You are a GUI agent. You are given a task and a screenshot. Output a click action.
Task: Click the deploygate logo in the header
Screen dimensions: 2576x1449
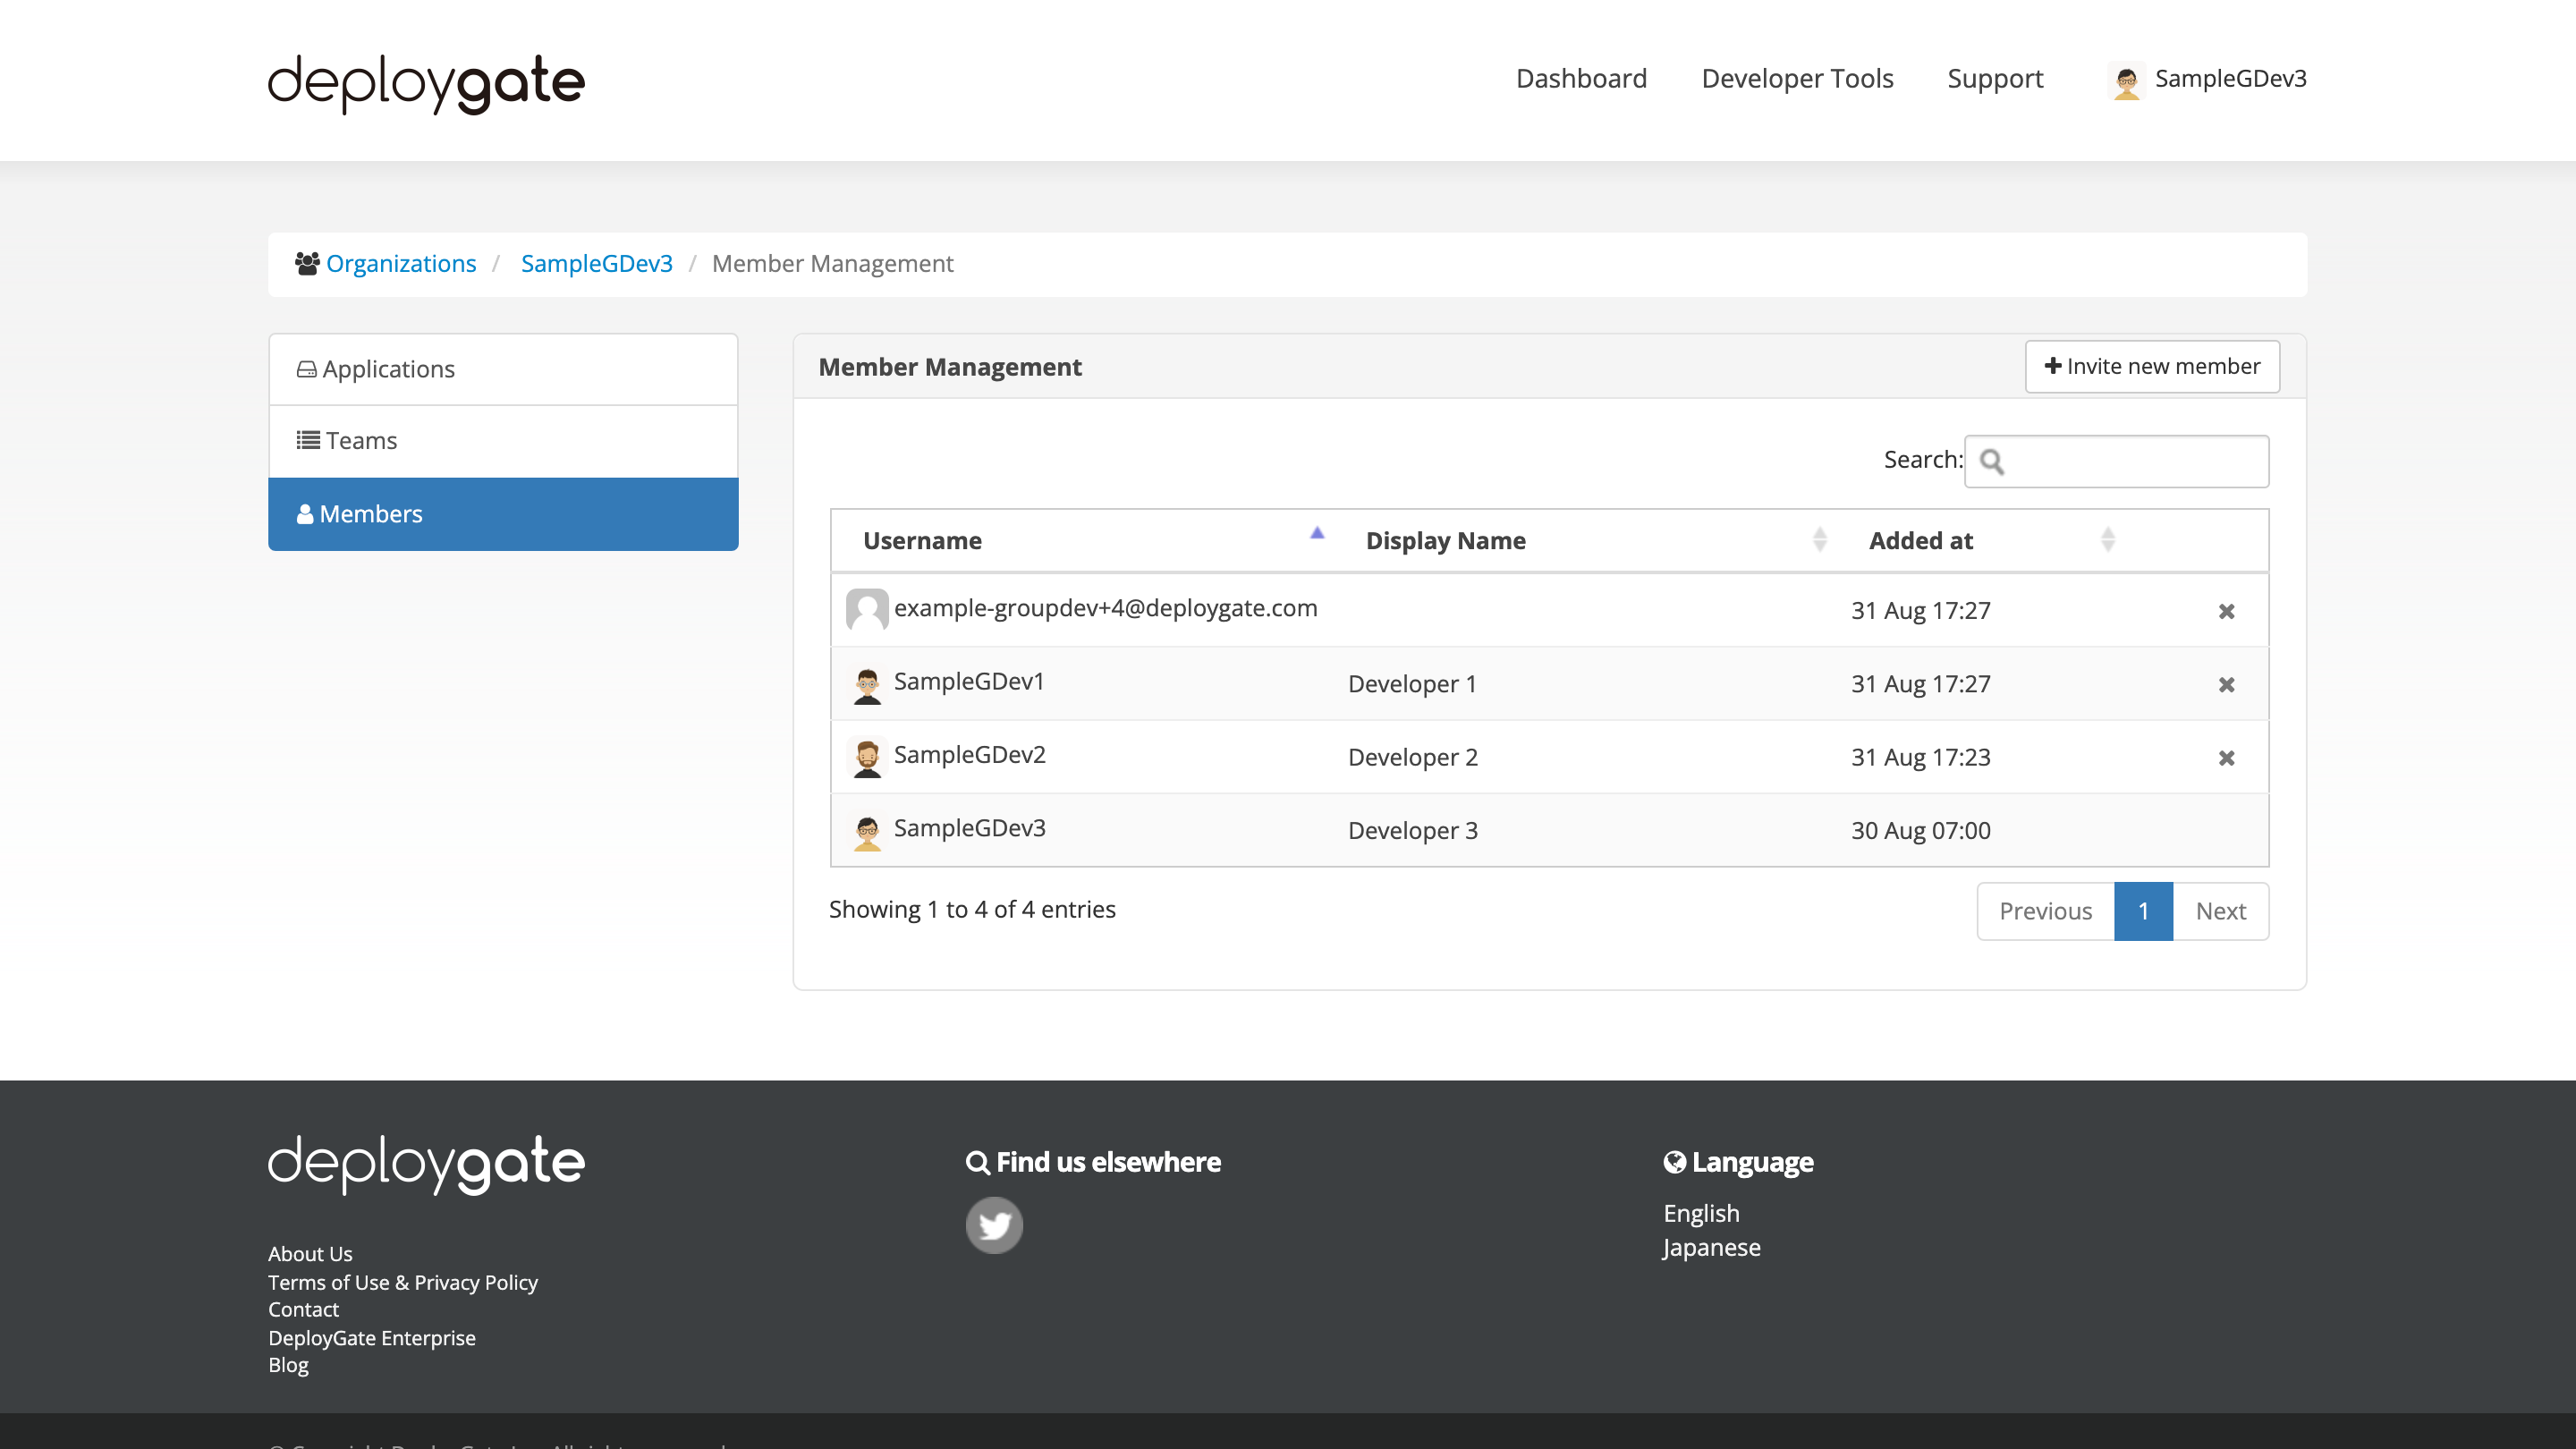coord(426,82)
